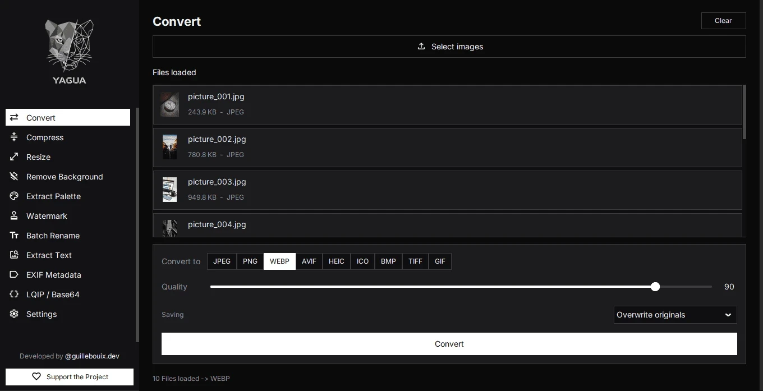Click the Resize diagonal arrow icon

tap(15, 157)
